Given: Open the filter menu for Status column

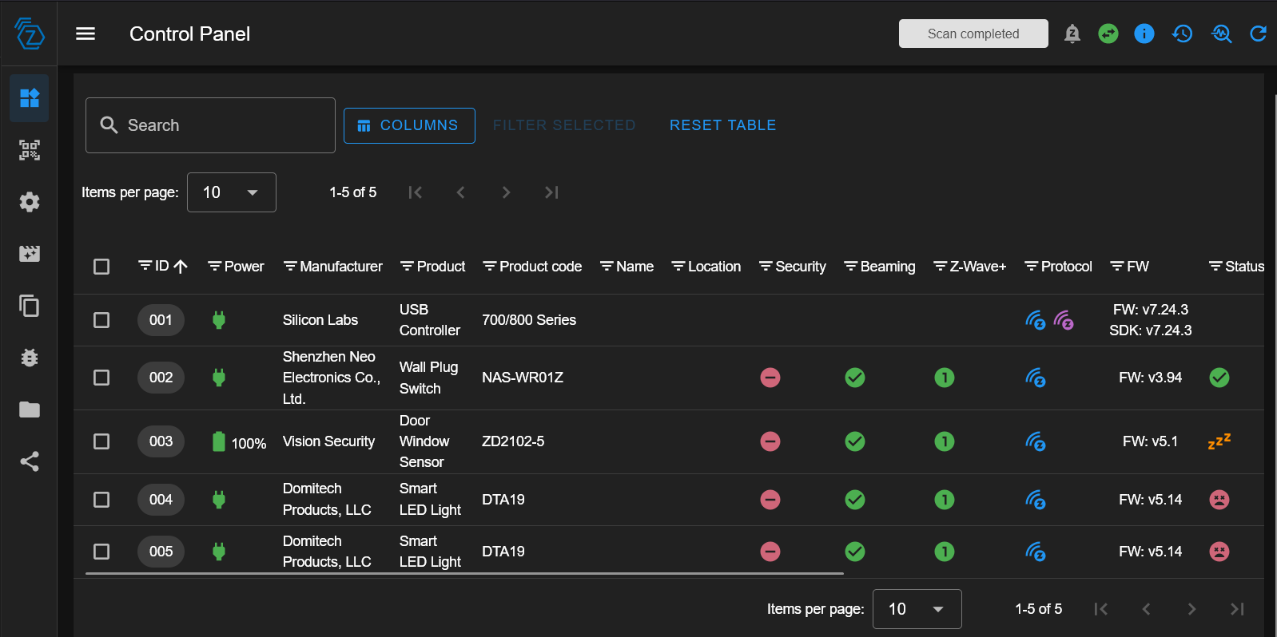Looking at the screenshot, I should [1215, 267].
